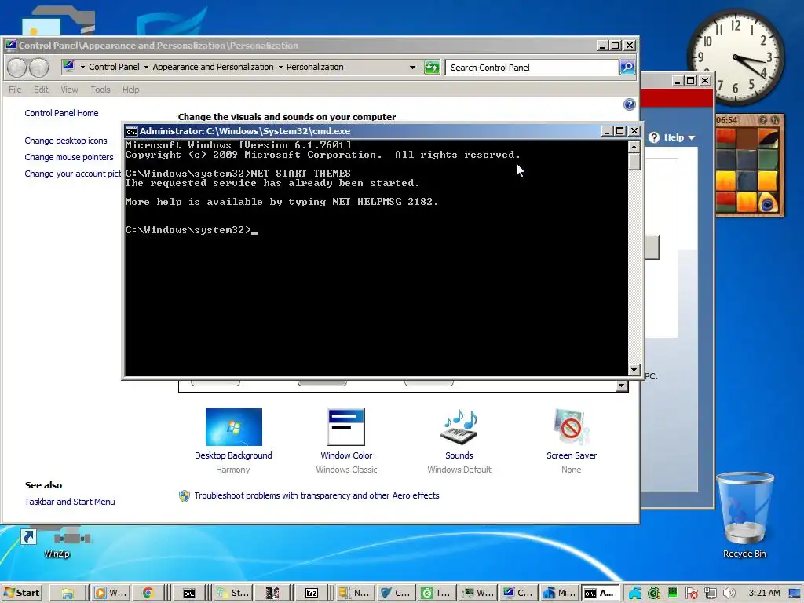Viewport: 804px width, 603px height.
Task: Click the picture puzzle gadget help icon
Action: [763, 120]
